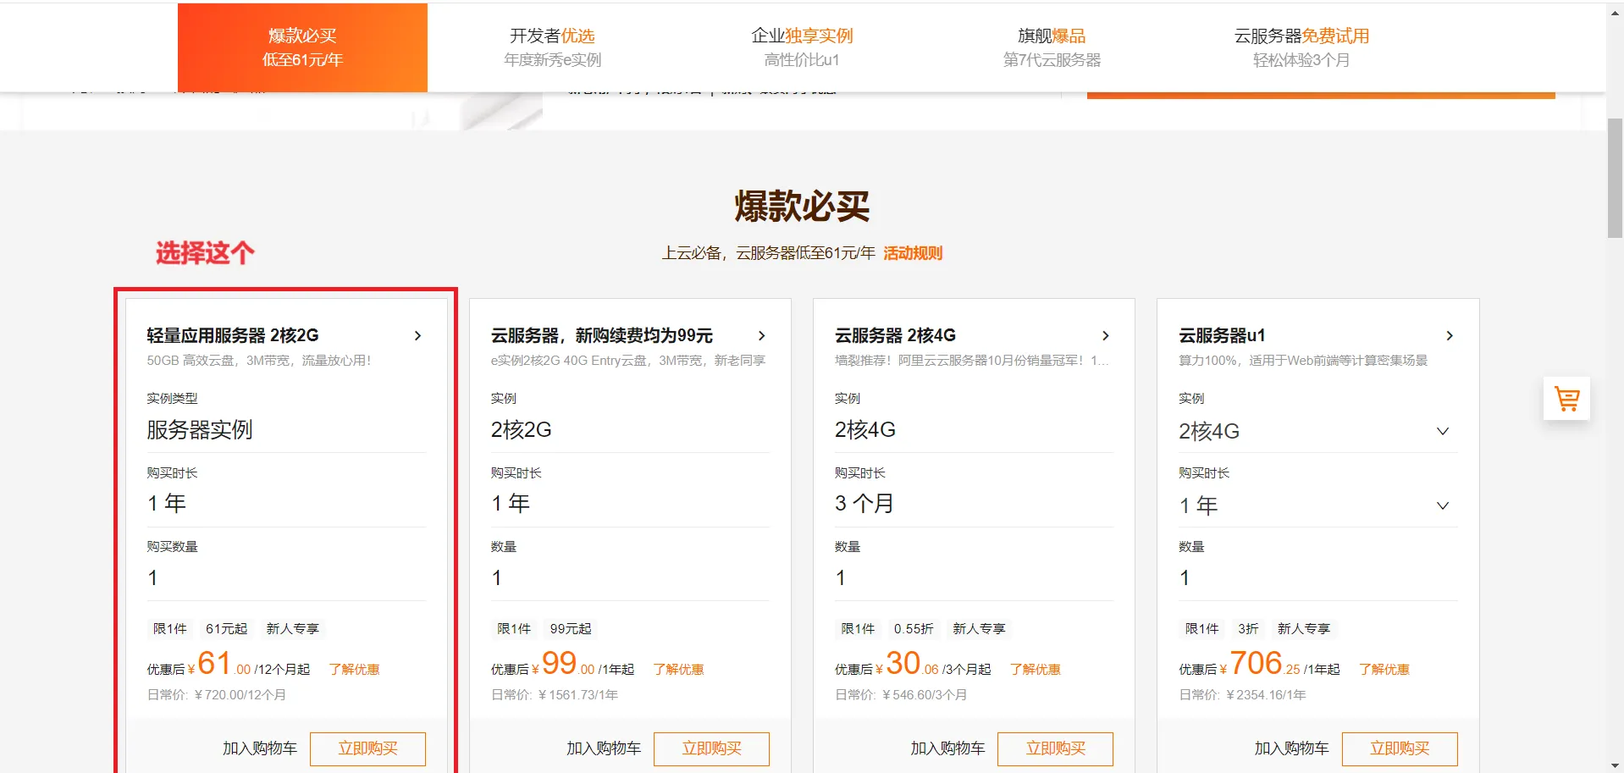The image size is (1624, 773).
Task: Click arrow beside 云服务器 2核4G title
Action: click(x=1105, y=336)
